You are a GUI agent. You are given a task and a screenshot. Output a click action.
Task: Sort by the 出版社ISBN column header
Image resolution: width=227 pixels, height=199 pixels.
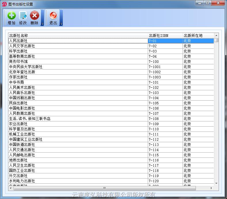pos(165,35)
